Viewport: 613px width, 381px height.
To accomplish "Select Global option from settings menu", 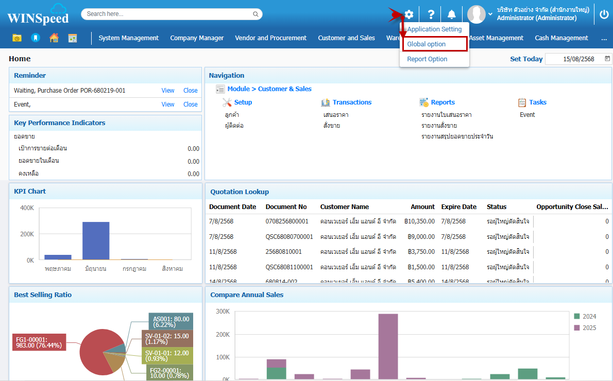I will click(x=427, y=44).
